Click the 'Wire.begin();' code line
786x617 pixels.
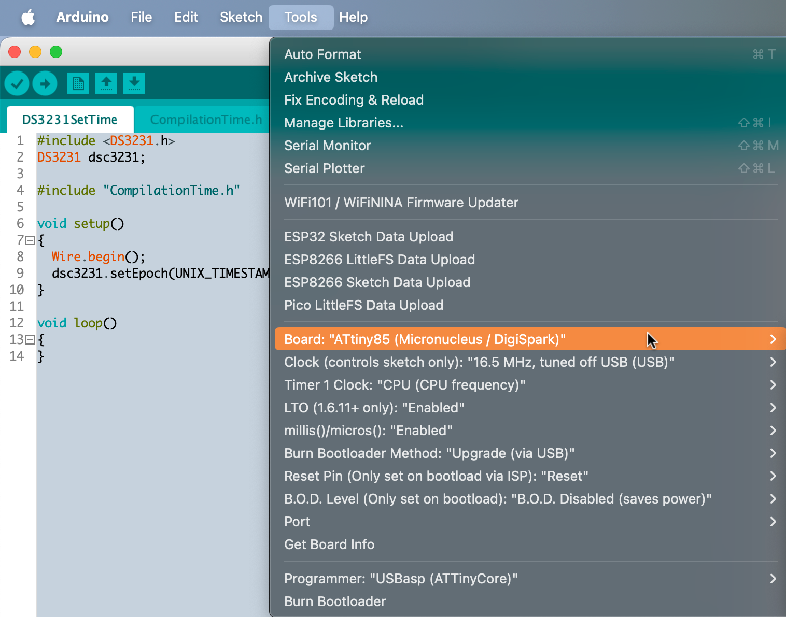(99, 257)
